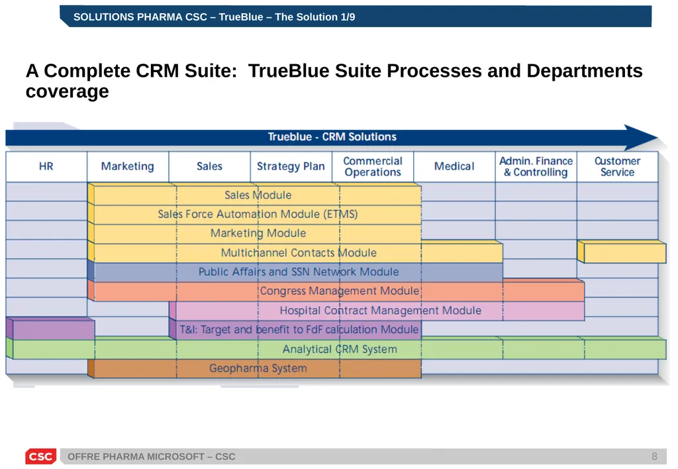Click the CSC logo in the footer
Viewport: 678px width, 469px height.
pos(40,456)
